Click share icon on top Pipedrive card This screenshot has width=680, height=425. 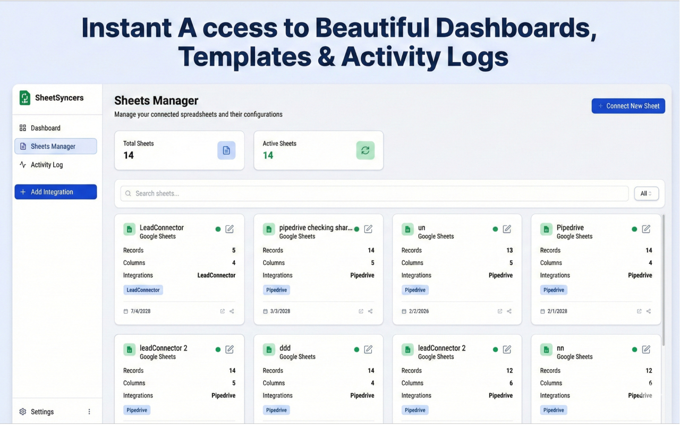pyautogui.click(x=649, y=311)
